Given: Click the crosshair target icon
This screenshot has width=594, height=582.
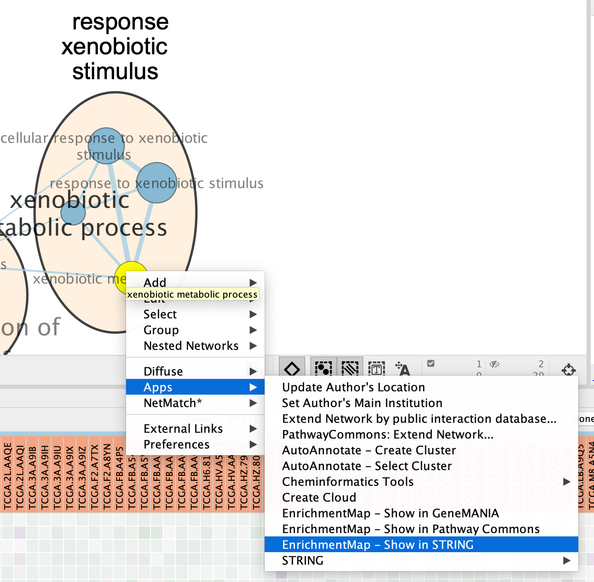Looking at the screenshot, I should (x=568, y=369).
